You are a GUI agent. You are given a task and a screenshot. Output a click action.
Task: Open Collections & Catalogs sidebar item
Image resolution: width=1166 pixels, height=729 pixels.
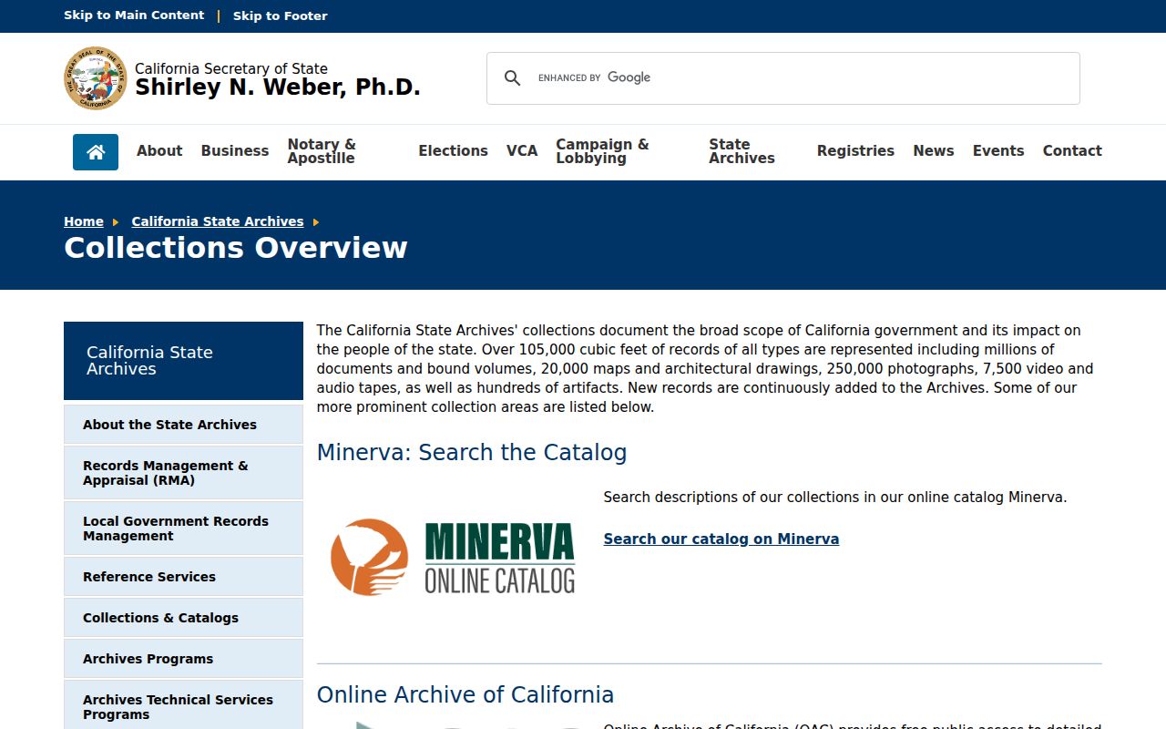(x=183, y=618)
